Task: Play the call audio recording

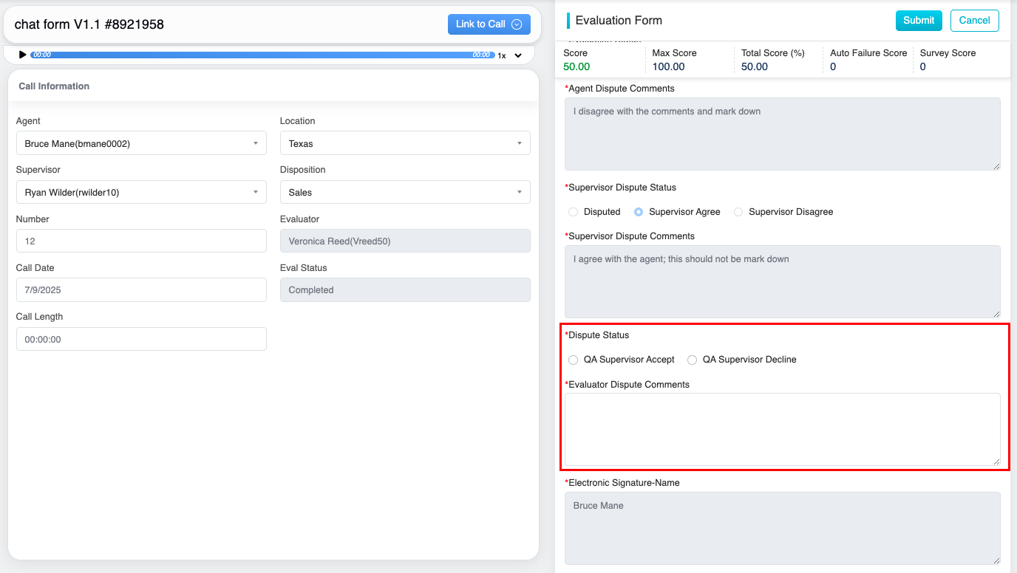Action: (x=22, y=55)
